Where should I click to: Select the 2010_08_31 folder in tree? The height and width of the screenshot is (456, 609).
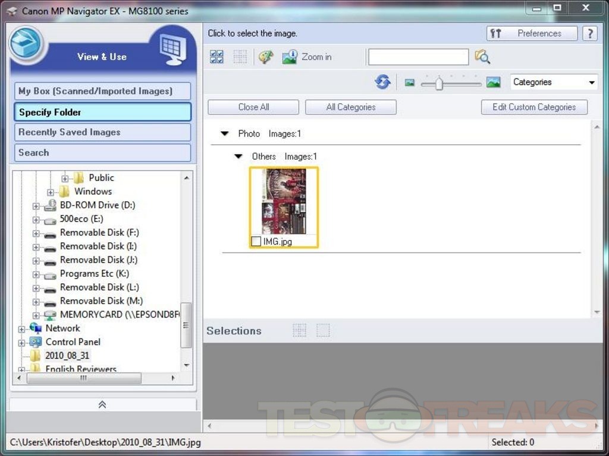(67, 356)
